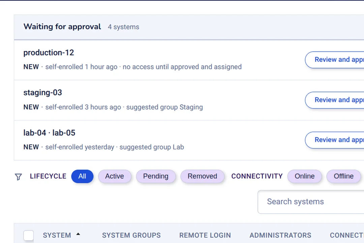This screenshot has width=364, height=243.
Task: Sort by the SYSTEM column header
Action: tap(57, 235)
